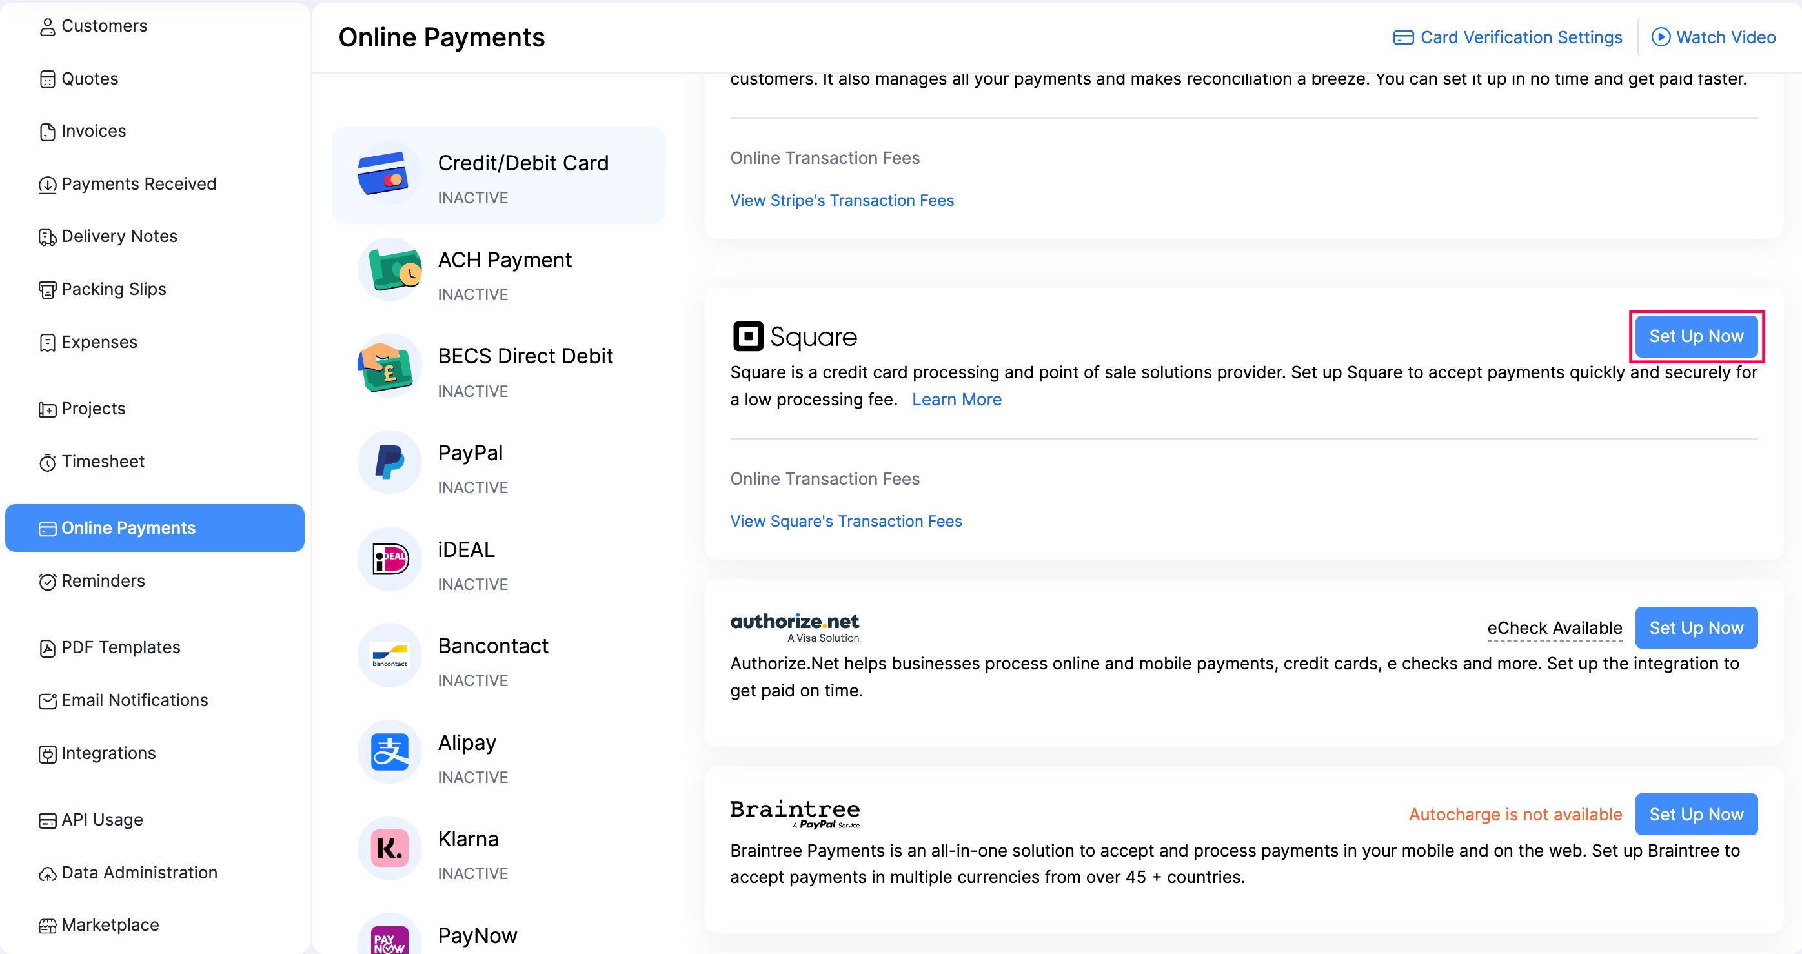The width and height of the screenshot is (1802, 954).
Task: Click the PayPal logo icon
Action: click(x=390, y=462)
